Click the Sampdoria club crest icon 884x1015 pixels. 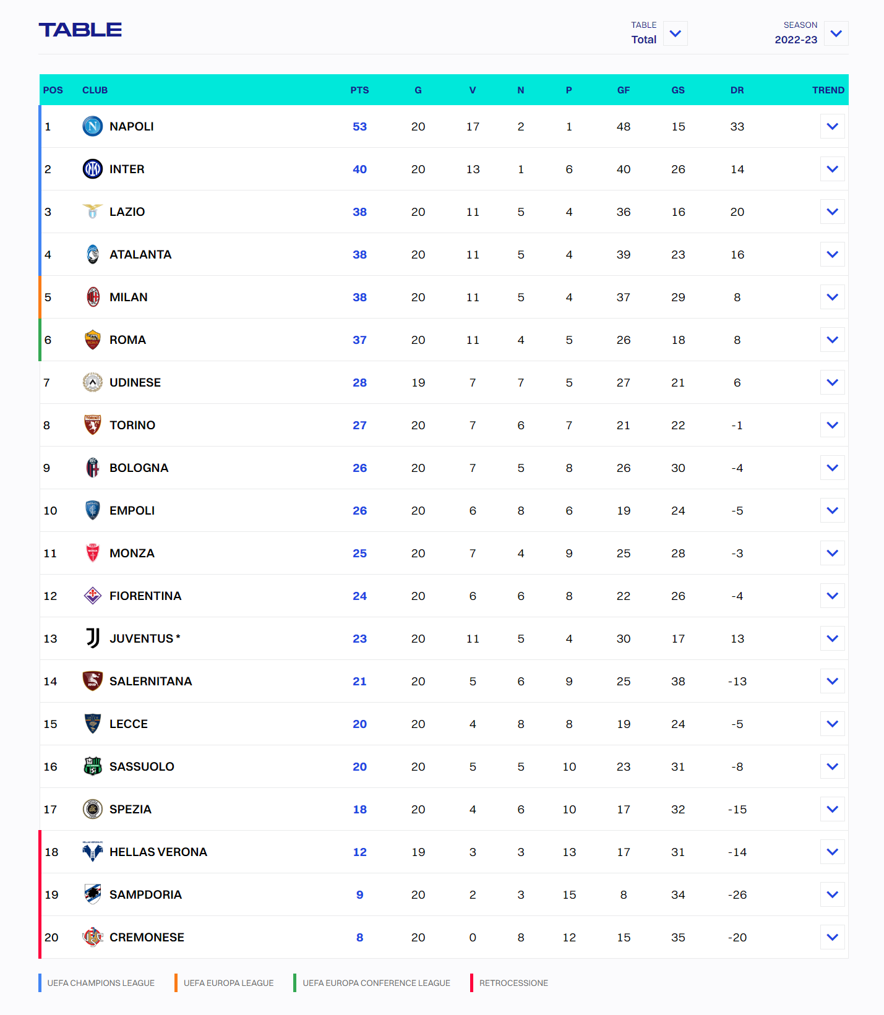tap(93, 894)
